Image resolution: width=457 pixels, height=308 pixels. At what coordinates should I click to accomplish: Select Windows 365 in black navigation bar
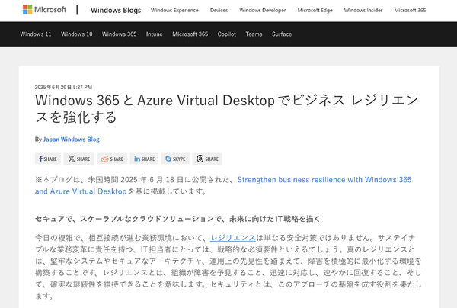120,34
